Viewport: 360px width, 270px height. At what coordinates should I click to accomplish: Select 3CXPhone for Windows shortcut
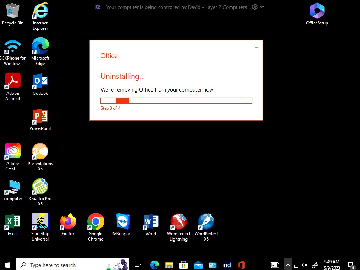click(x=13, y=53)
